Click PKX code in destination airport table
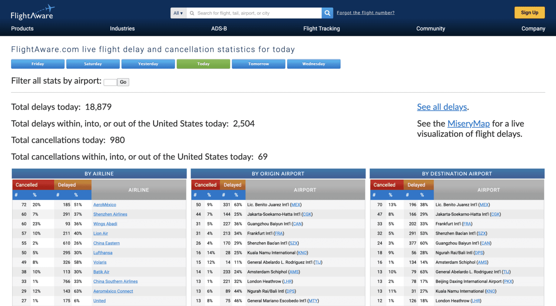 click(x=508, y=282)
